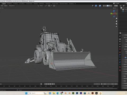Open the Tool properties tab
127x95 pixels.
(x=120, y=36)
